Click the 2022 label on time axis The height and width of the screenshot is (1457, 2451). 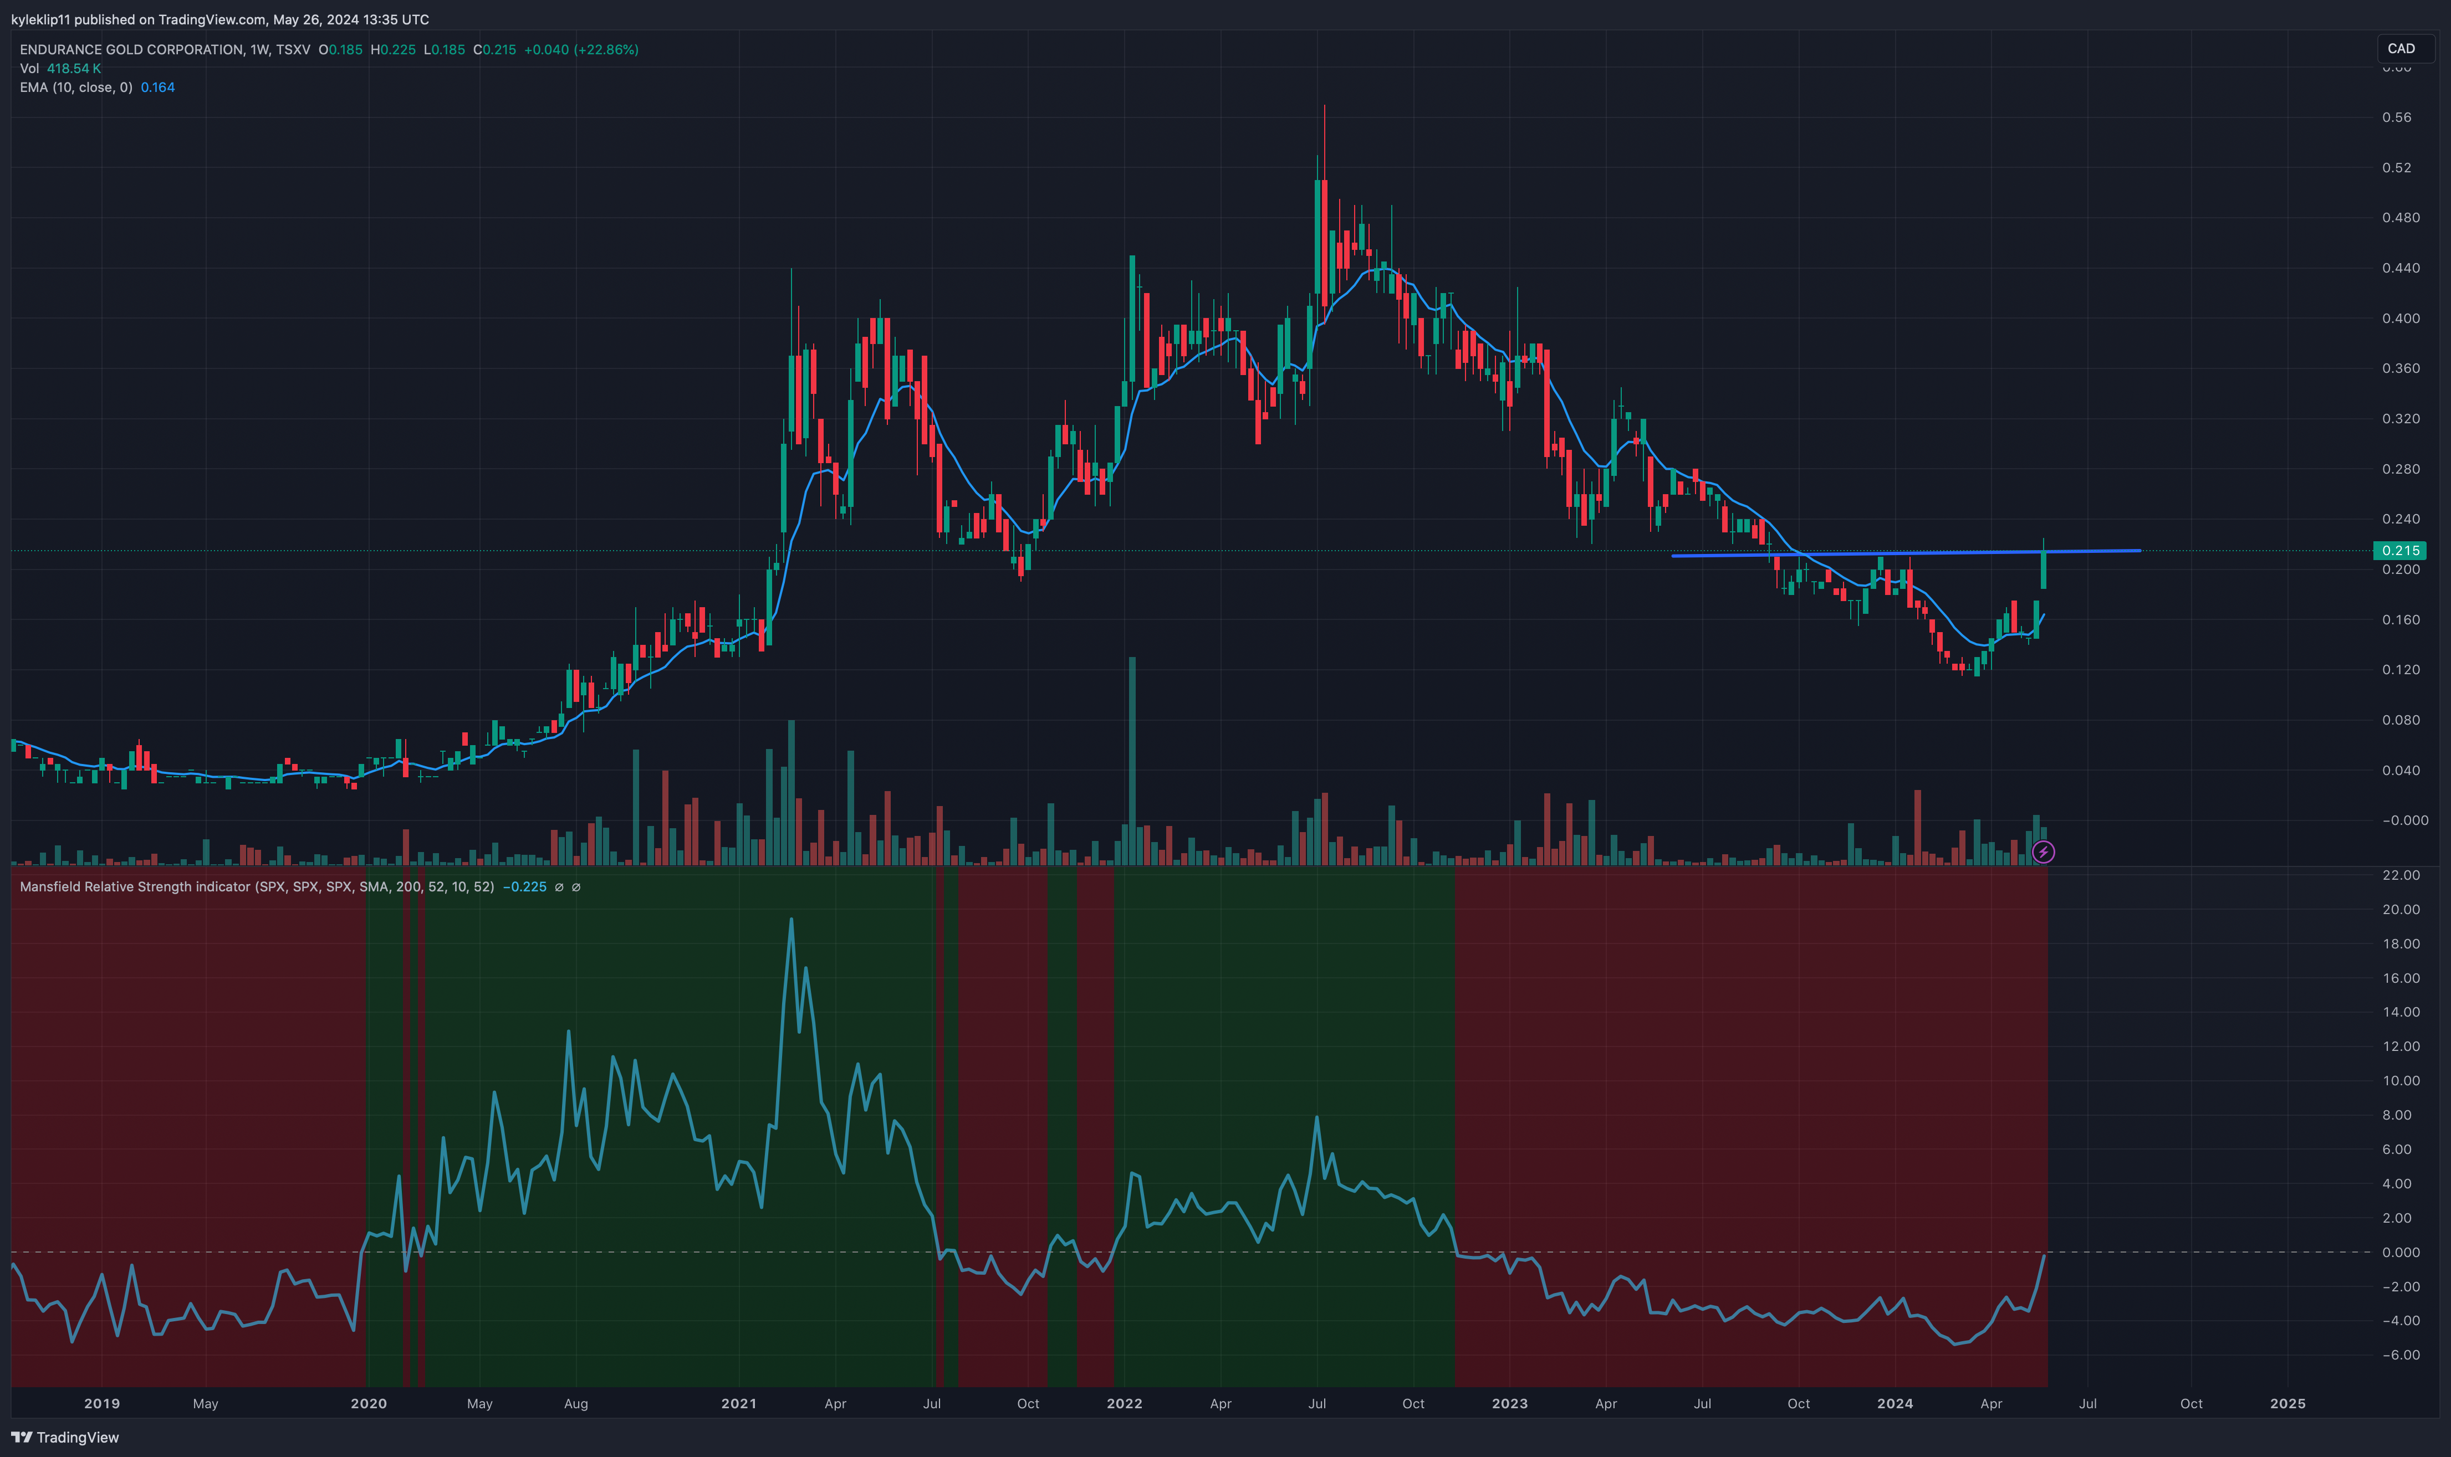coord(1124,1403)
